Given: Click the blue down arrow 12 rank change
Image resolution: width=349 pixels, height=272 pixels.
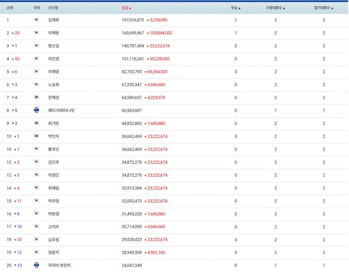Looking at the screenshot, I should click(17, 252).
